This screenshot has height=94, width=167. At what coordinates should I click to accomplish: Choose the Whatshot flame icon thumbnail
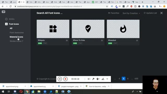point(123,29)
